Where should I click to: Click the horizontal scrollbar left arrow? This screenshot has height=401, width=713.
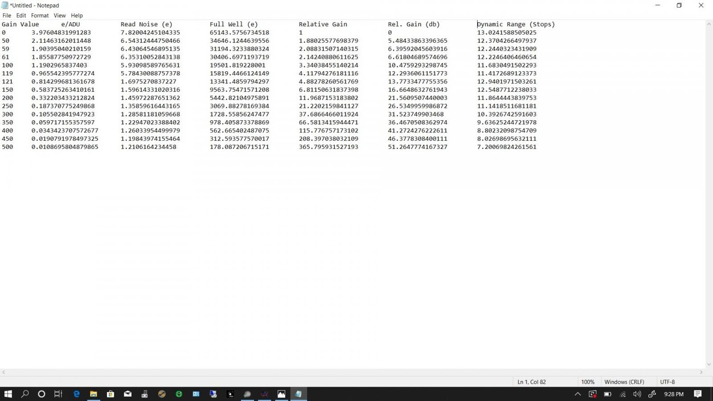pos(4,372)
